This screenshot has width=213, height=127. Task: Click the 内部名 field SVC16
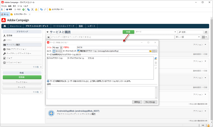[117, 48]
